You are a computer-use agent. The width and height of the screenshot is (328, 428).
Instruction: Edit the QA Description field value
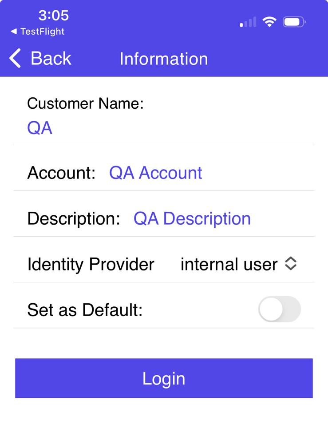pyautogui.click(x=192, y=218)
